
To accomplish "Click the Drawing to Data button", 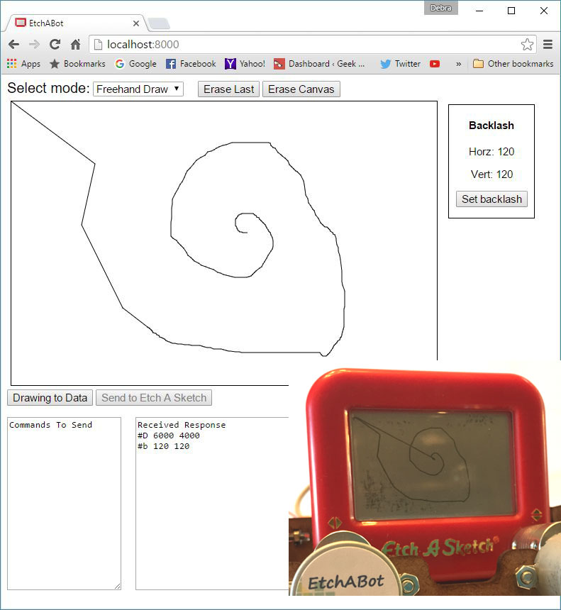I will (50, 398).
